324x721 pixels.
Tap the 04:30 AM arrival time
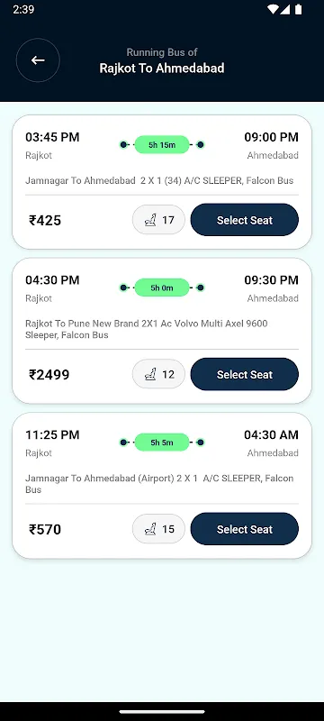(271, 434)
